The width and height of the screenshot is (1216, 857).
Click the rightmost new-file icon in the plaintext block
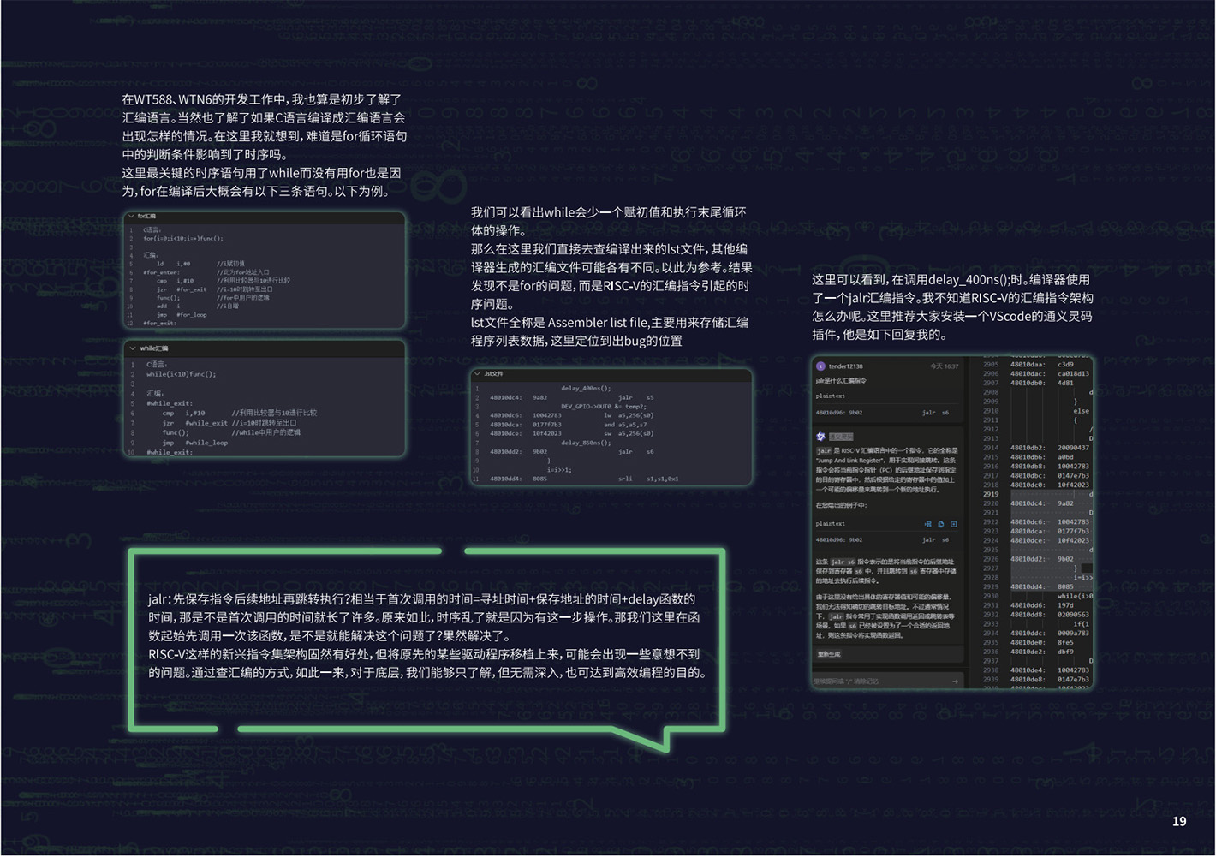953,524
